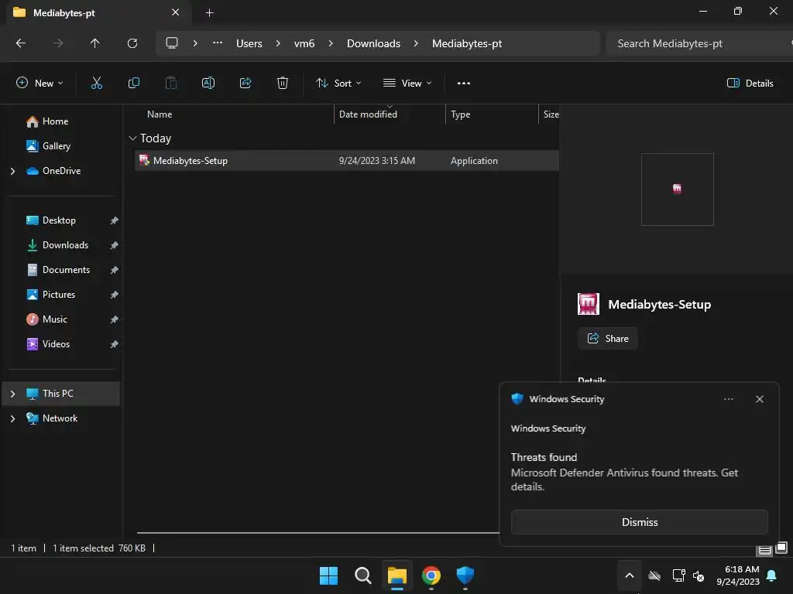Open Videos quick access folder
The width and height of the screenshot is (793, 594).
point(56,344)
